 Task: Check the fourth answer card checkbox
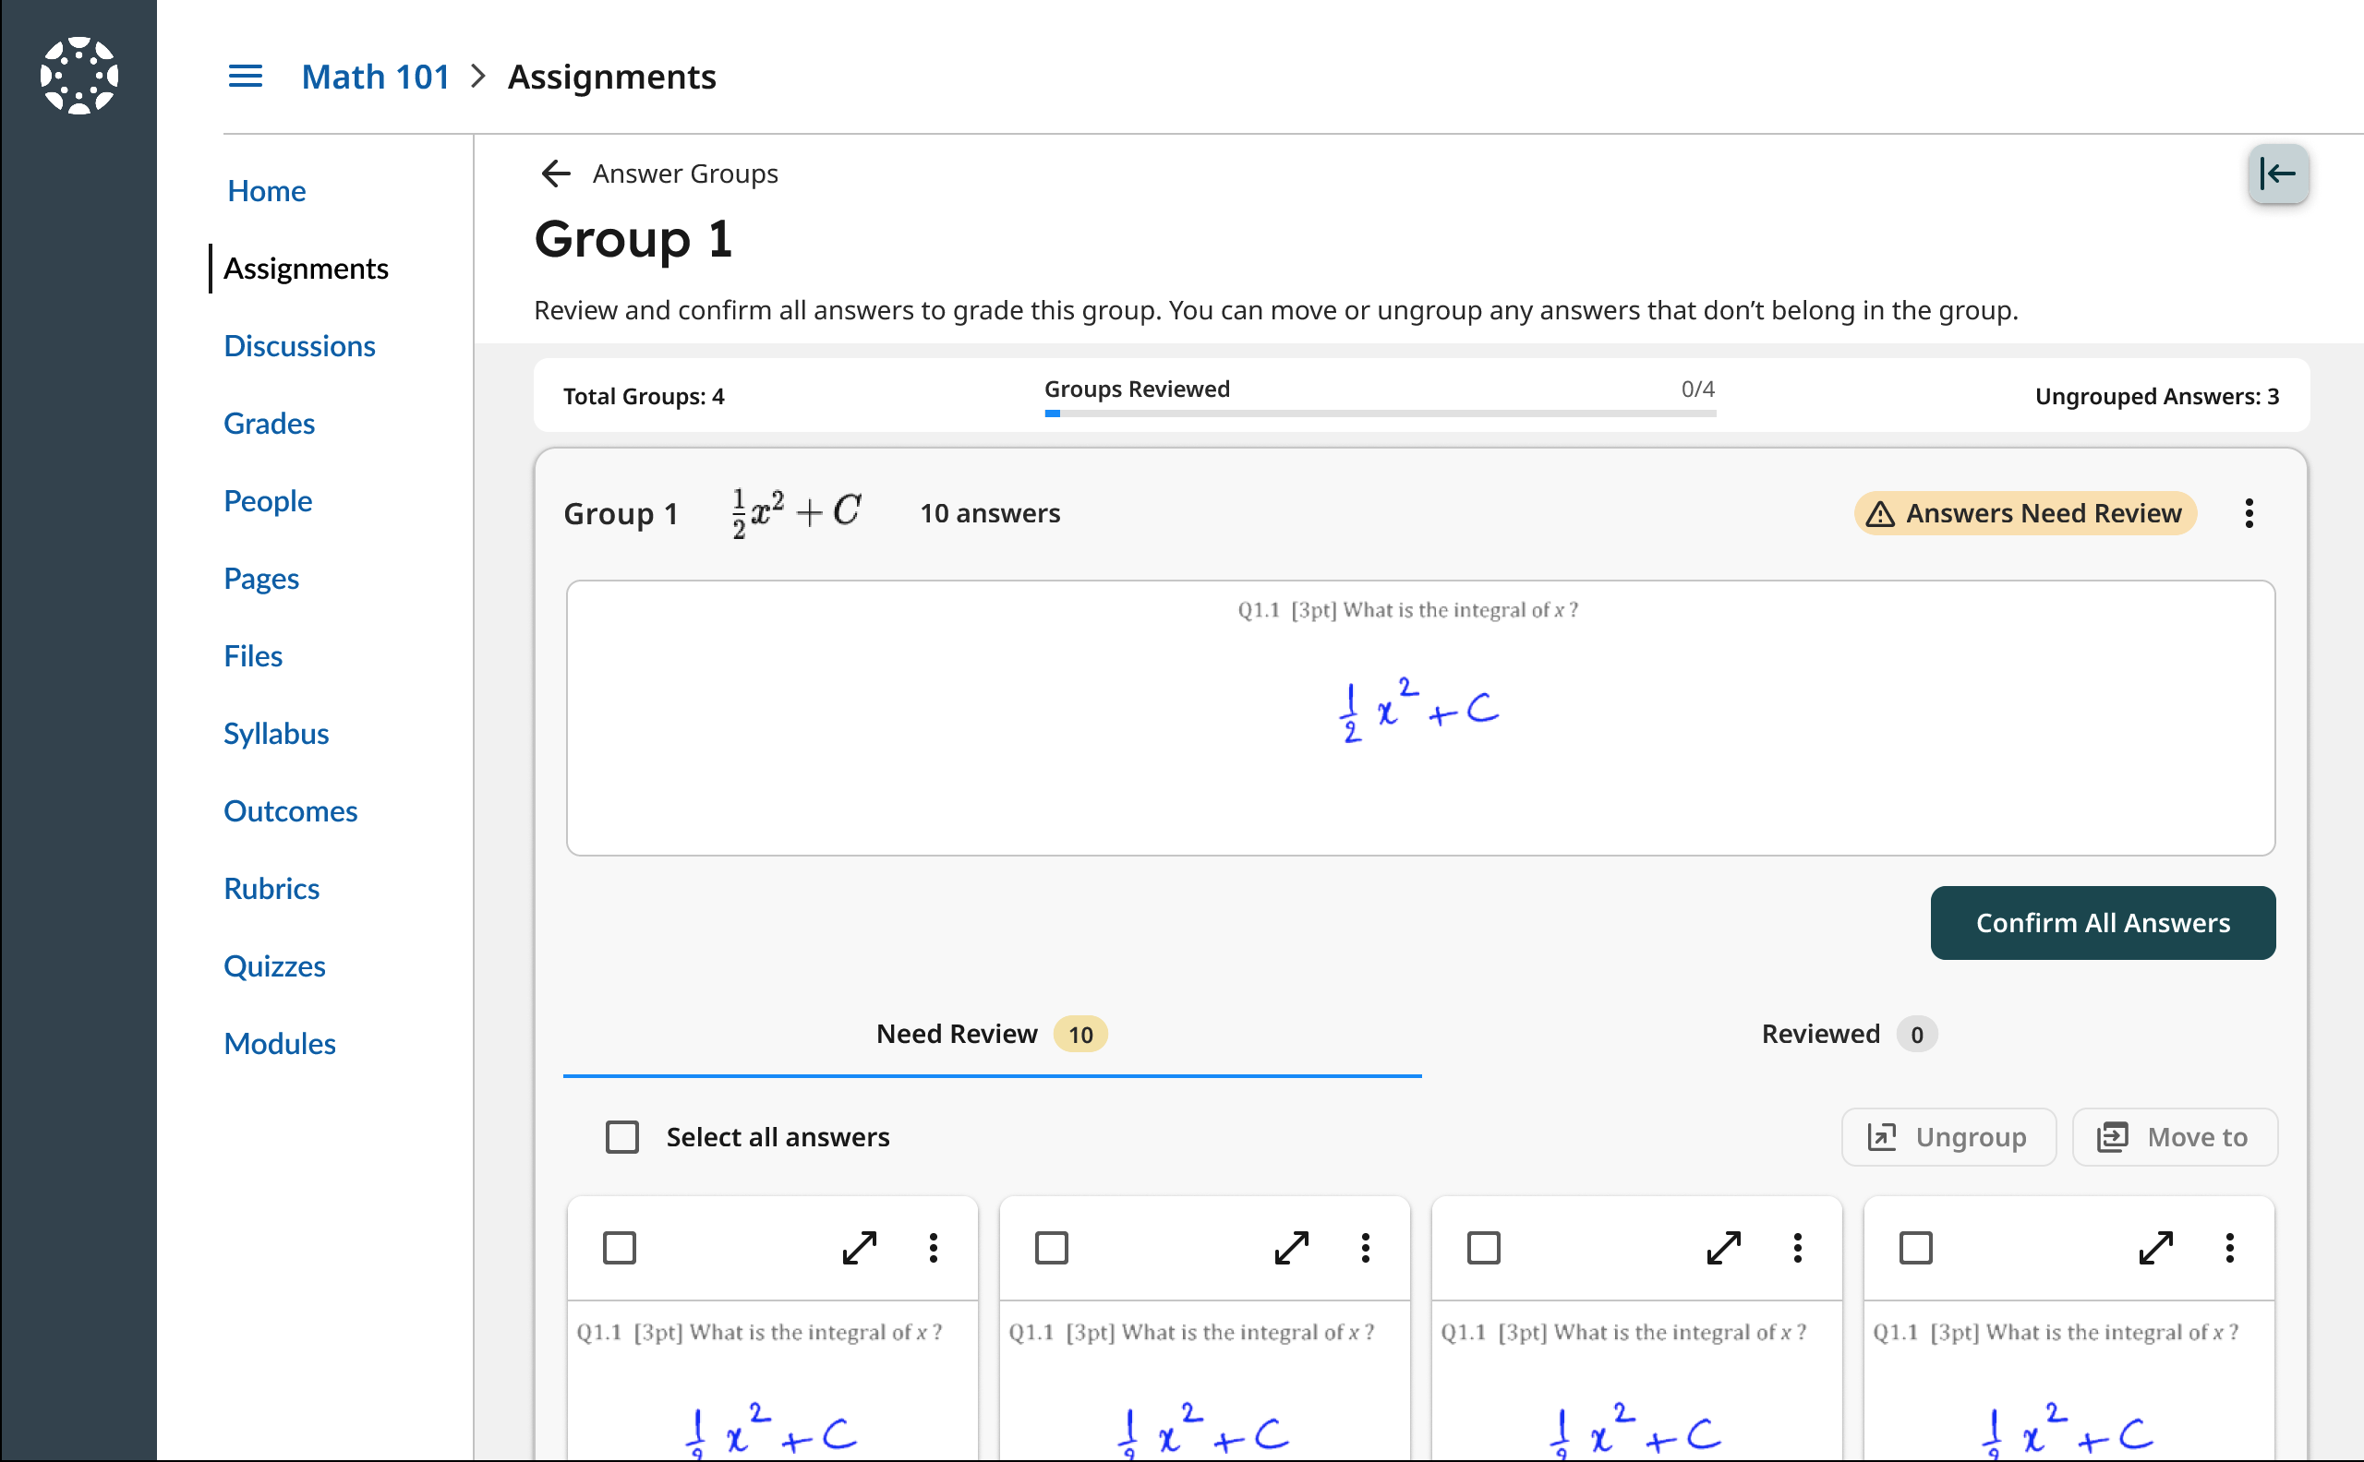click(1915, 1247)
